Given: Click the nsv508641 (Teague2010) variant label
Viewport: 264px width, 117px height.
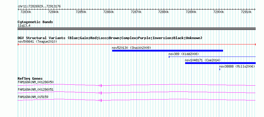Looking at the screenshot, I should pos(37,41).
